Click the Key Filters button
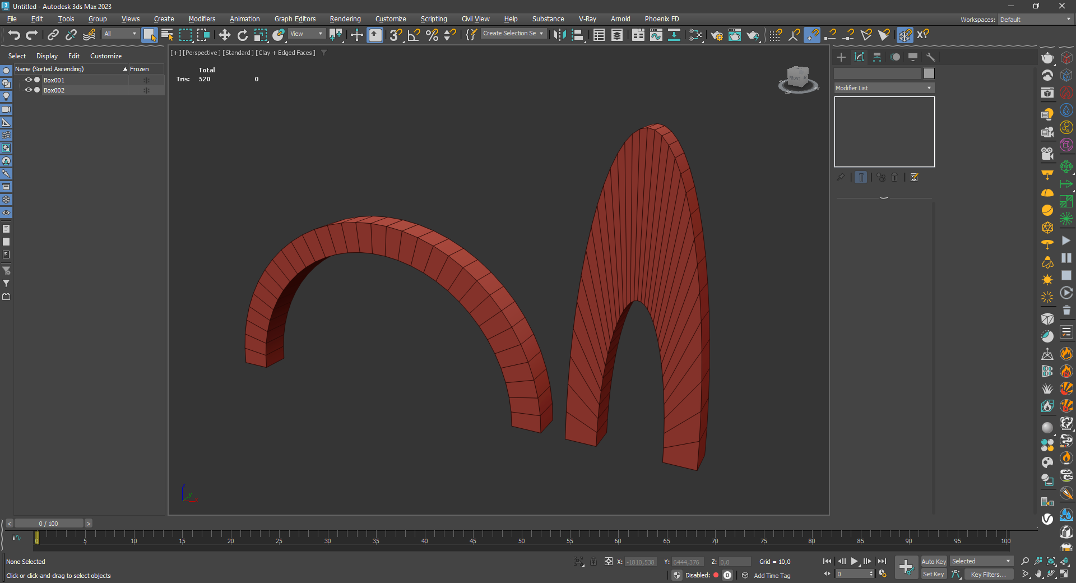Screen dimensions: 1076x583 click(988, 574)
